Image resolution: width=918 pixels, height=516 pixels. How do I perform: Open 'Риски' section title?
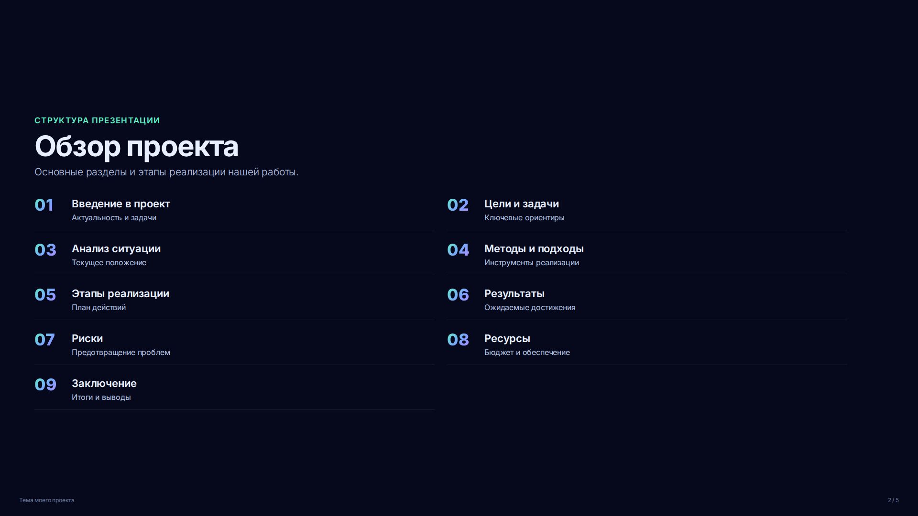click(87, 339)
